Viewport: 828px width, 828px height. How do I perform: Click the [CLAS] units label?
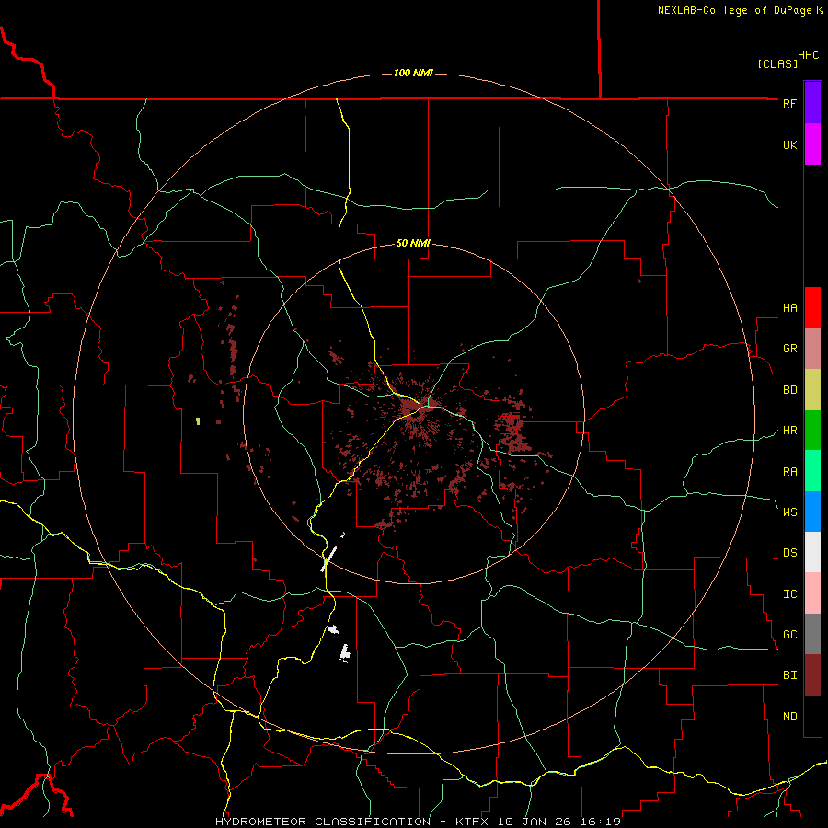tap(777, 63)
